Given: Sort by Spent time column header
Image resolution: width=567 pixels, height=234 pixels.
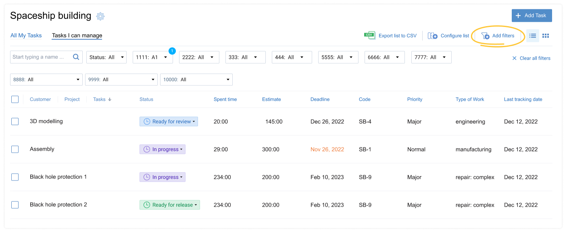Looking at the screenshot, I should [225, 99].
